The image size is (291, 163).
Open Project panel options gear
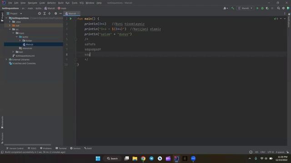[55, 14]
